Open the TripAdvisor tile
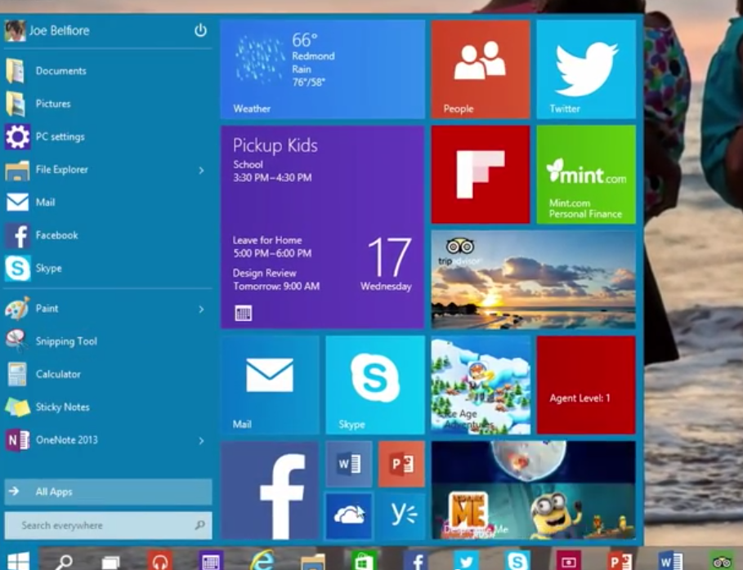The width and height of the screenshot is (743, 570). pyautogui.click(x=533, y=279)
